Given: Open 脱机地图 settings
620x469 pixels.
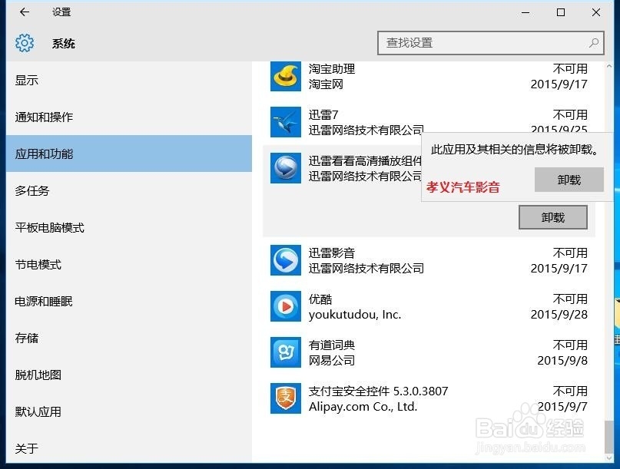Looking at the screenshot, I should click(129, 375).
